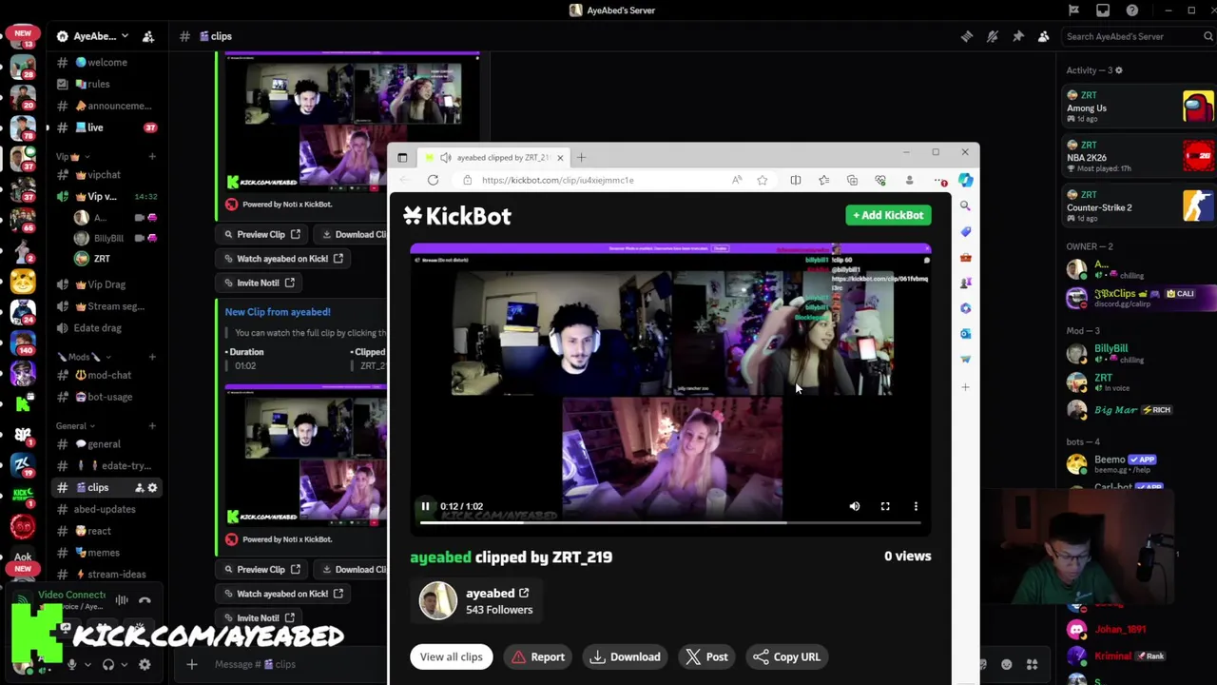This screenshot has width=1217, height=685.
Task: Open the Edge sidebar Outlook icon
Action: point(965,334)
